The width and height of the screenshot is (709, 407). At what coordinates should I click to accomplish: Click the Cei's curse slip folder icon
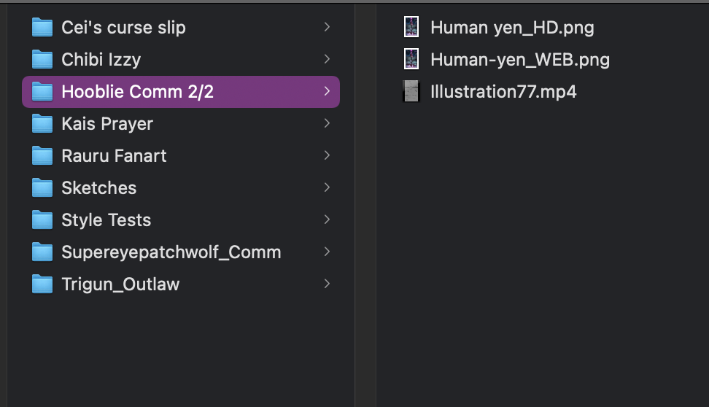42,28
